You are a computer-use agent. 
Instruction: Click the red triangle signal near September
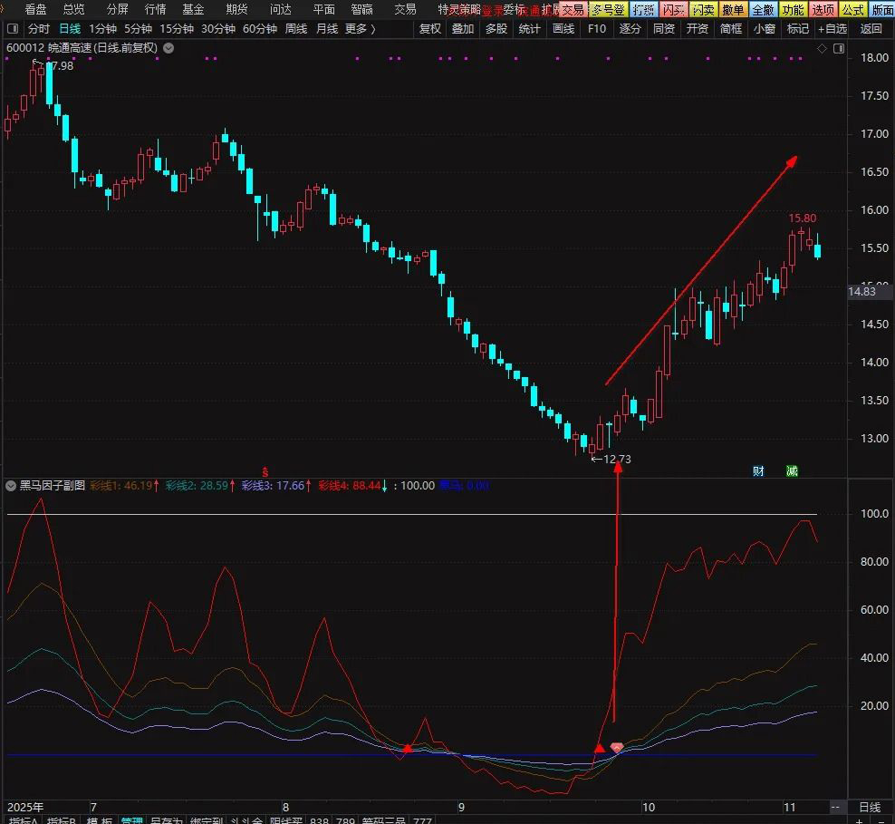tap(408, 748)
